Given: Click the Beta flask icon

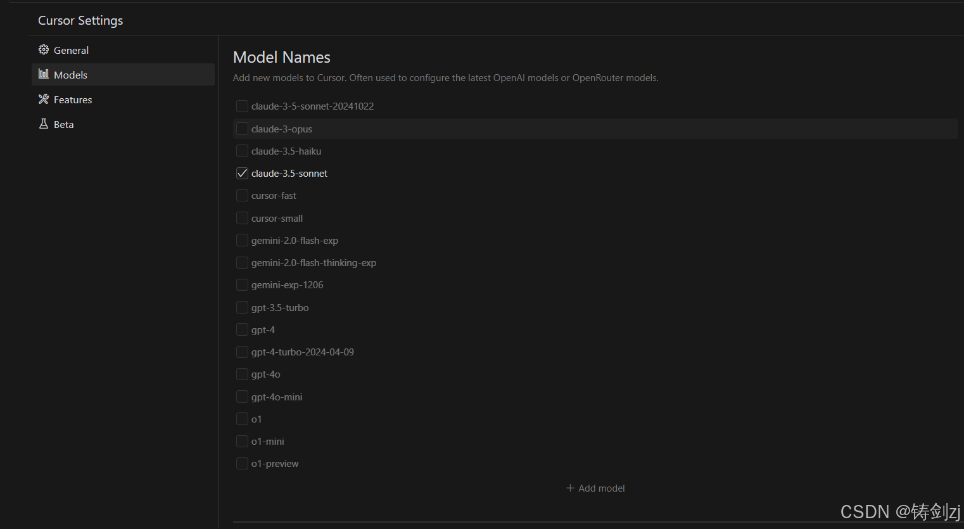Looking at the screenshot, I should (44, 124).
